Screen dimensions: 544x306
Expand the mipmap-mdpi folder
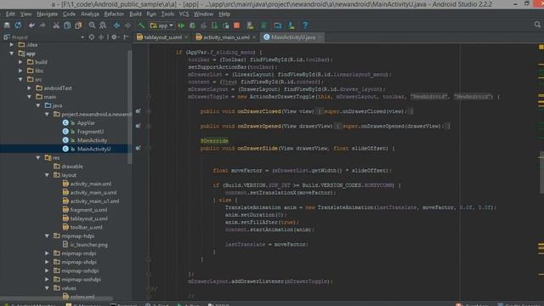[47, 253]
